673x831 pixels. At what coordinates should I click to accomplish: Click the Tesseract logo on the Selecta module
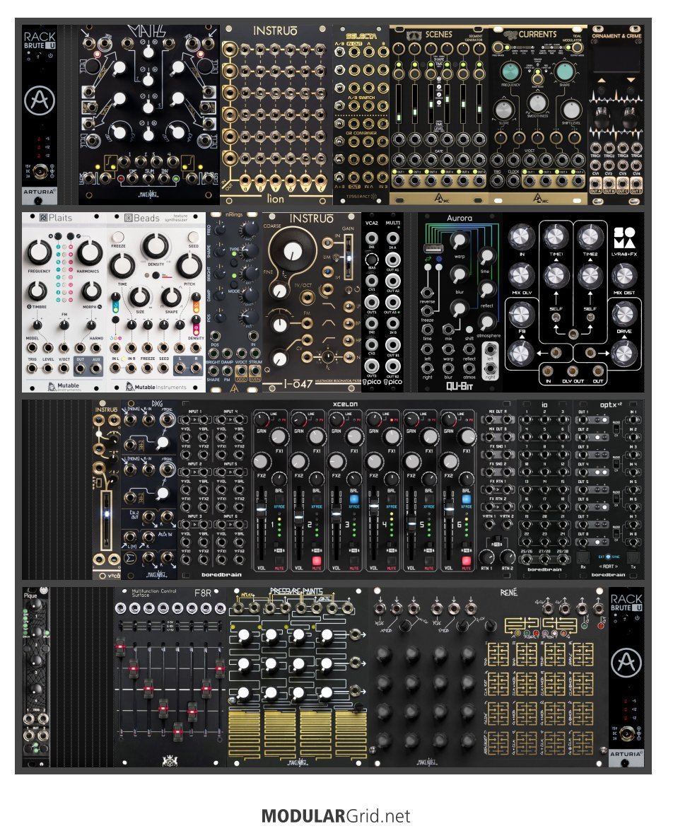[x=361, y=197]
